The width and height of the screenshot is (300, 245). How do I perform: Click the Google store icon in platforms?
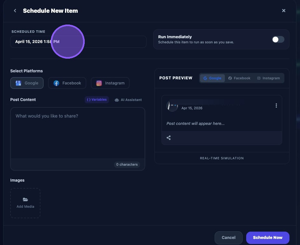[x=18, y=83]
